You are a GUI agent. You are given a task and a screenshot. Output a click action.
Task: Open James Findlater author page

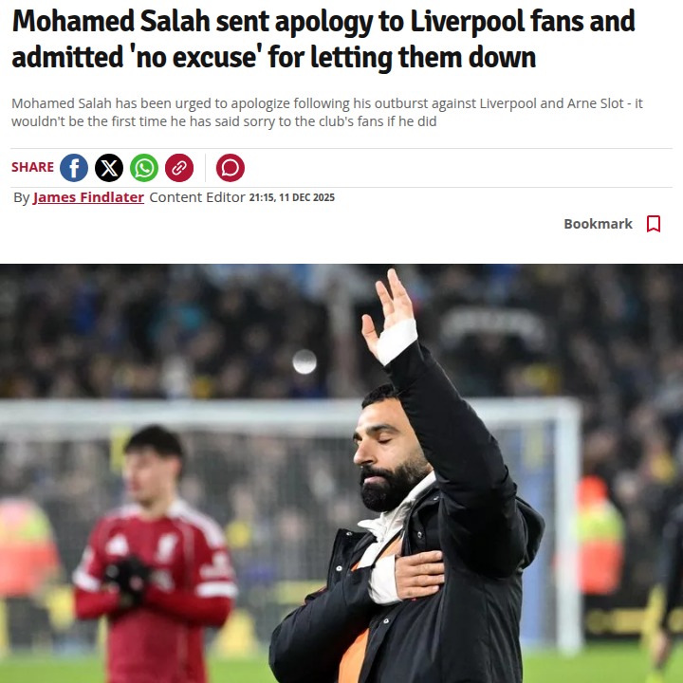tap(88, 197)
